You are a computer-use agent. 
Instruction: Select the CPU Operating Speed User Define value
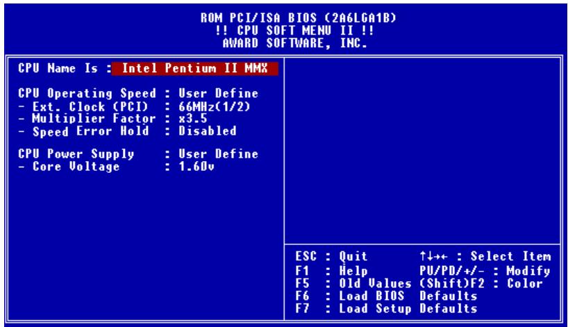click(219, 94)
